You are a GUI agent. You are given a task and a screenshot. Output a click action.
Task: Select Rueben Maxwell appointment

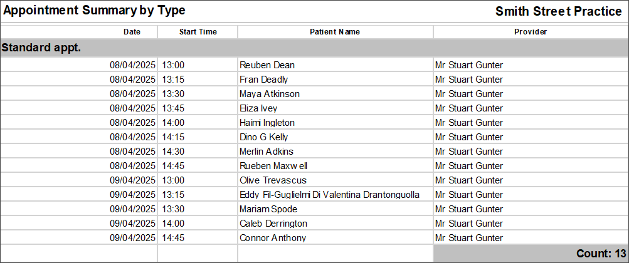pos(314,166)
